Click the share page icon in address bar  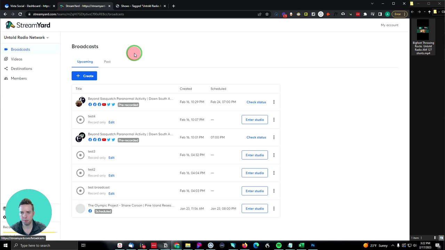(x=259, y=14)
